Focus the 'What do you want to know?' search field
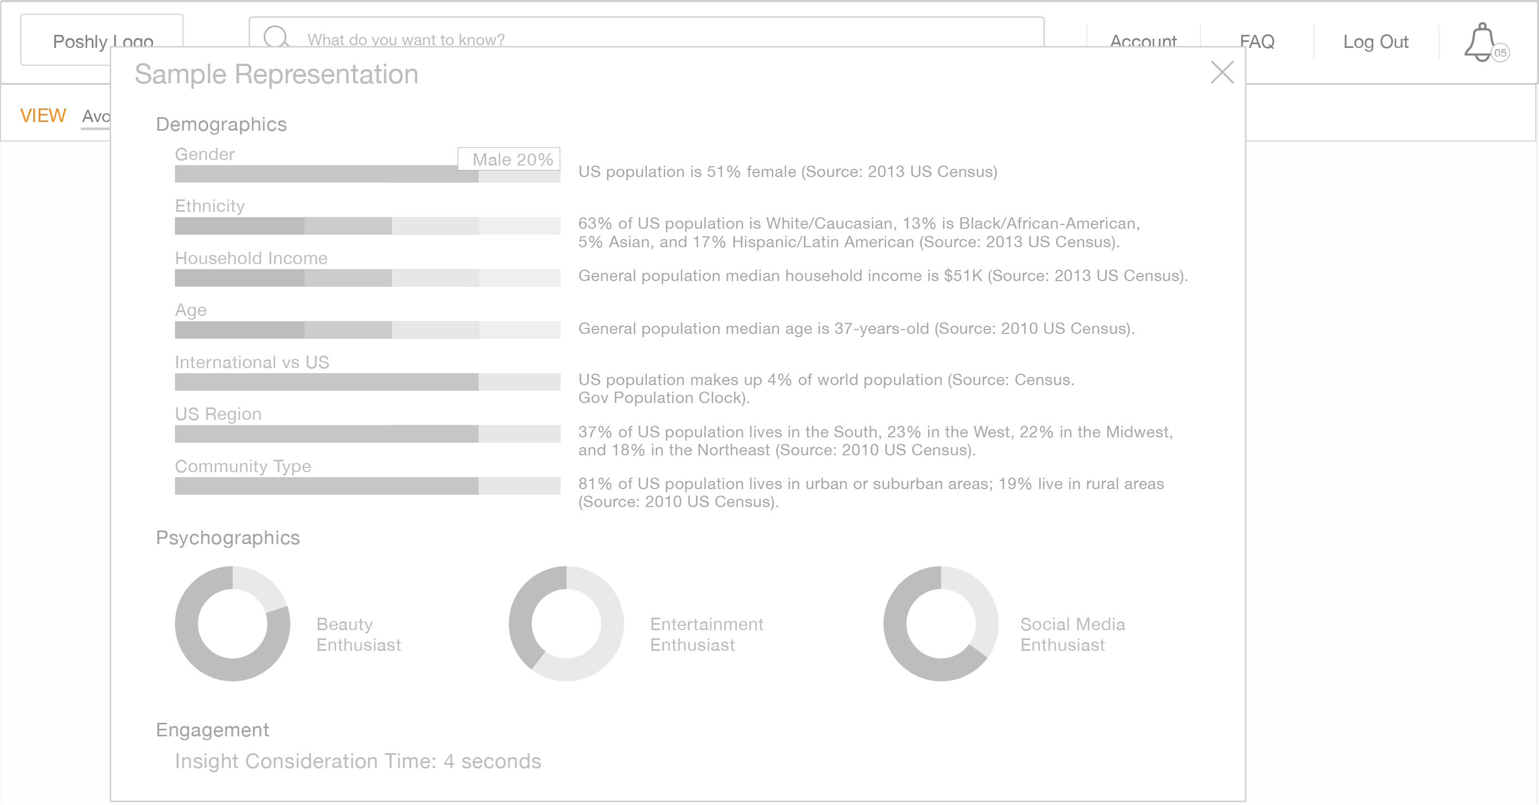1539x805 pixels. [646, 33]
